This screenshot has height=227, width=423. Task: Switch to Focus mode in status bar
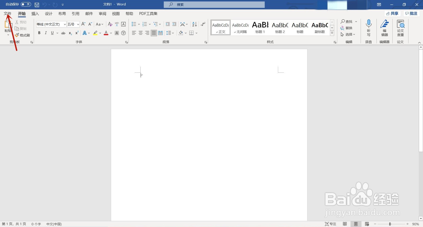[330, 224]
